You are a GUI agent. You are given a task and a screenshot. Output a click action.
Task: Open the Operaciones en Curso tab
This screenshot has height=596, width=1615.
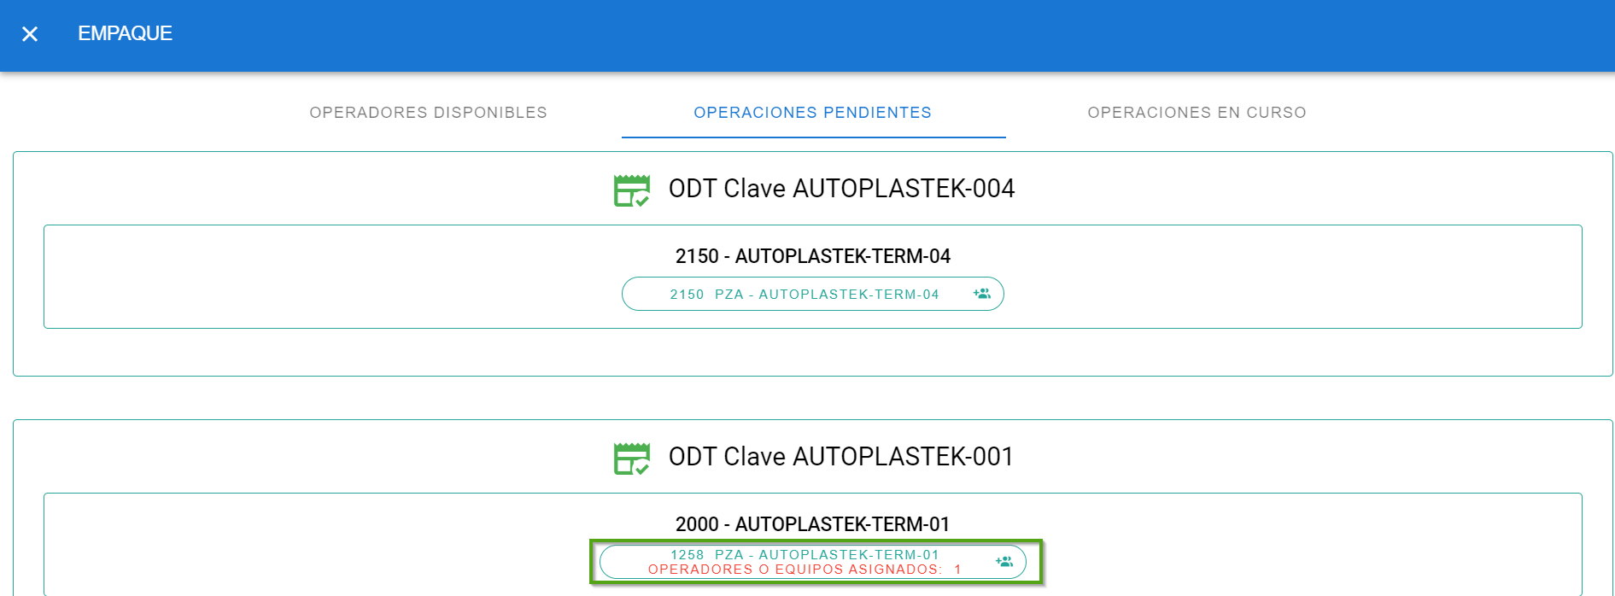pyautogui.click(x=1197, y=113)
